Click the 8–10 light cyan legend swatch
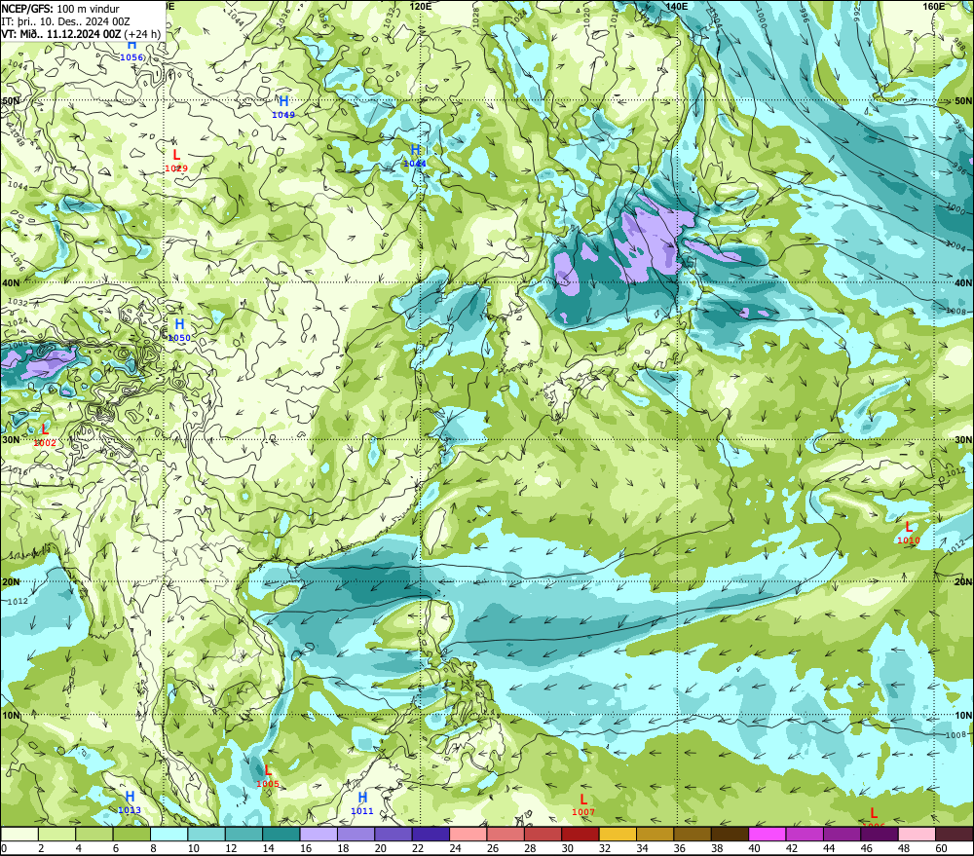The width and height of the screenshot is (974, 856). (169, 834)
